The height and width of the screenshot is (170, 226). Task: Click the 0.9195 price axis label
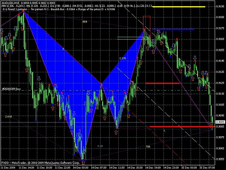tap(220, 7)
